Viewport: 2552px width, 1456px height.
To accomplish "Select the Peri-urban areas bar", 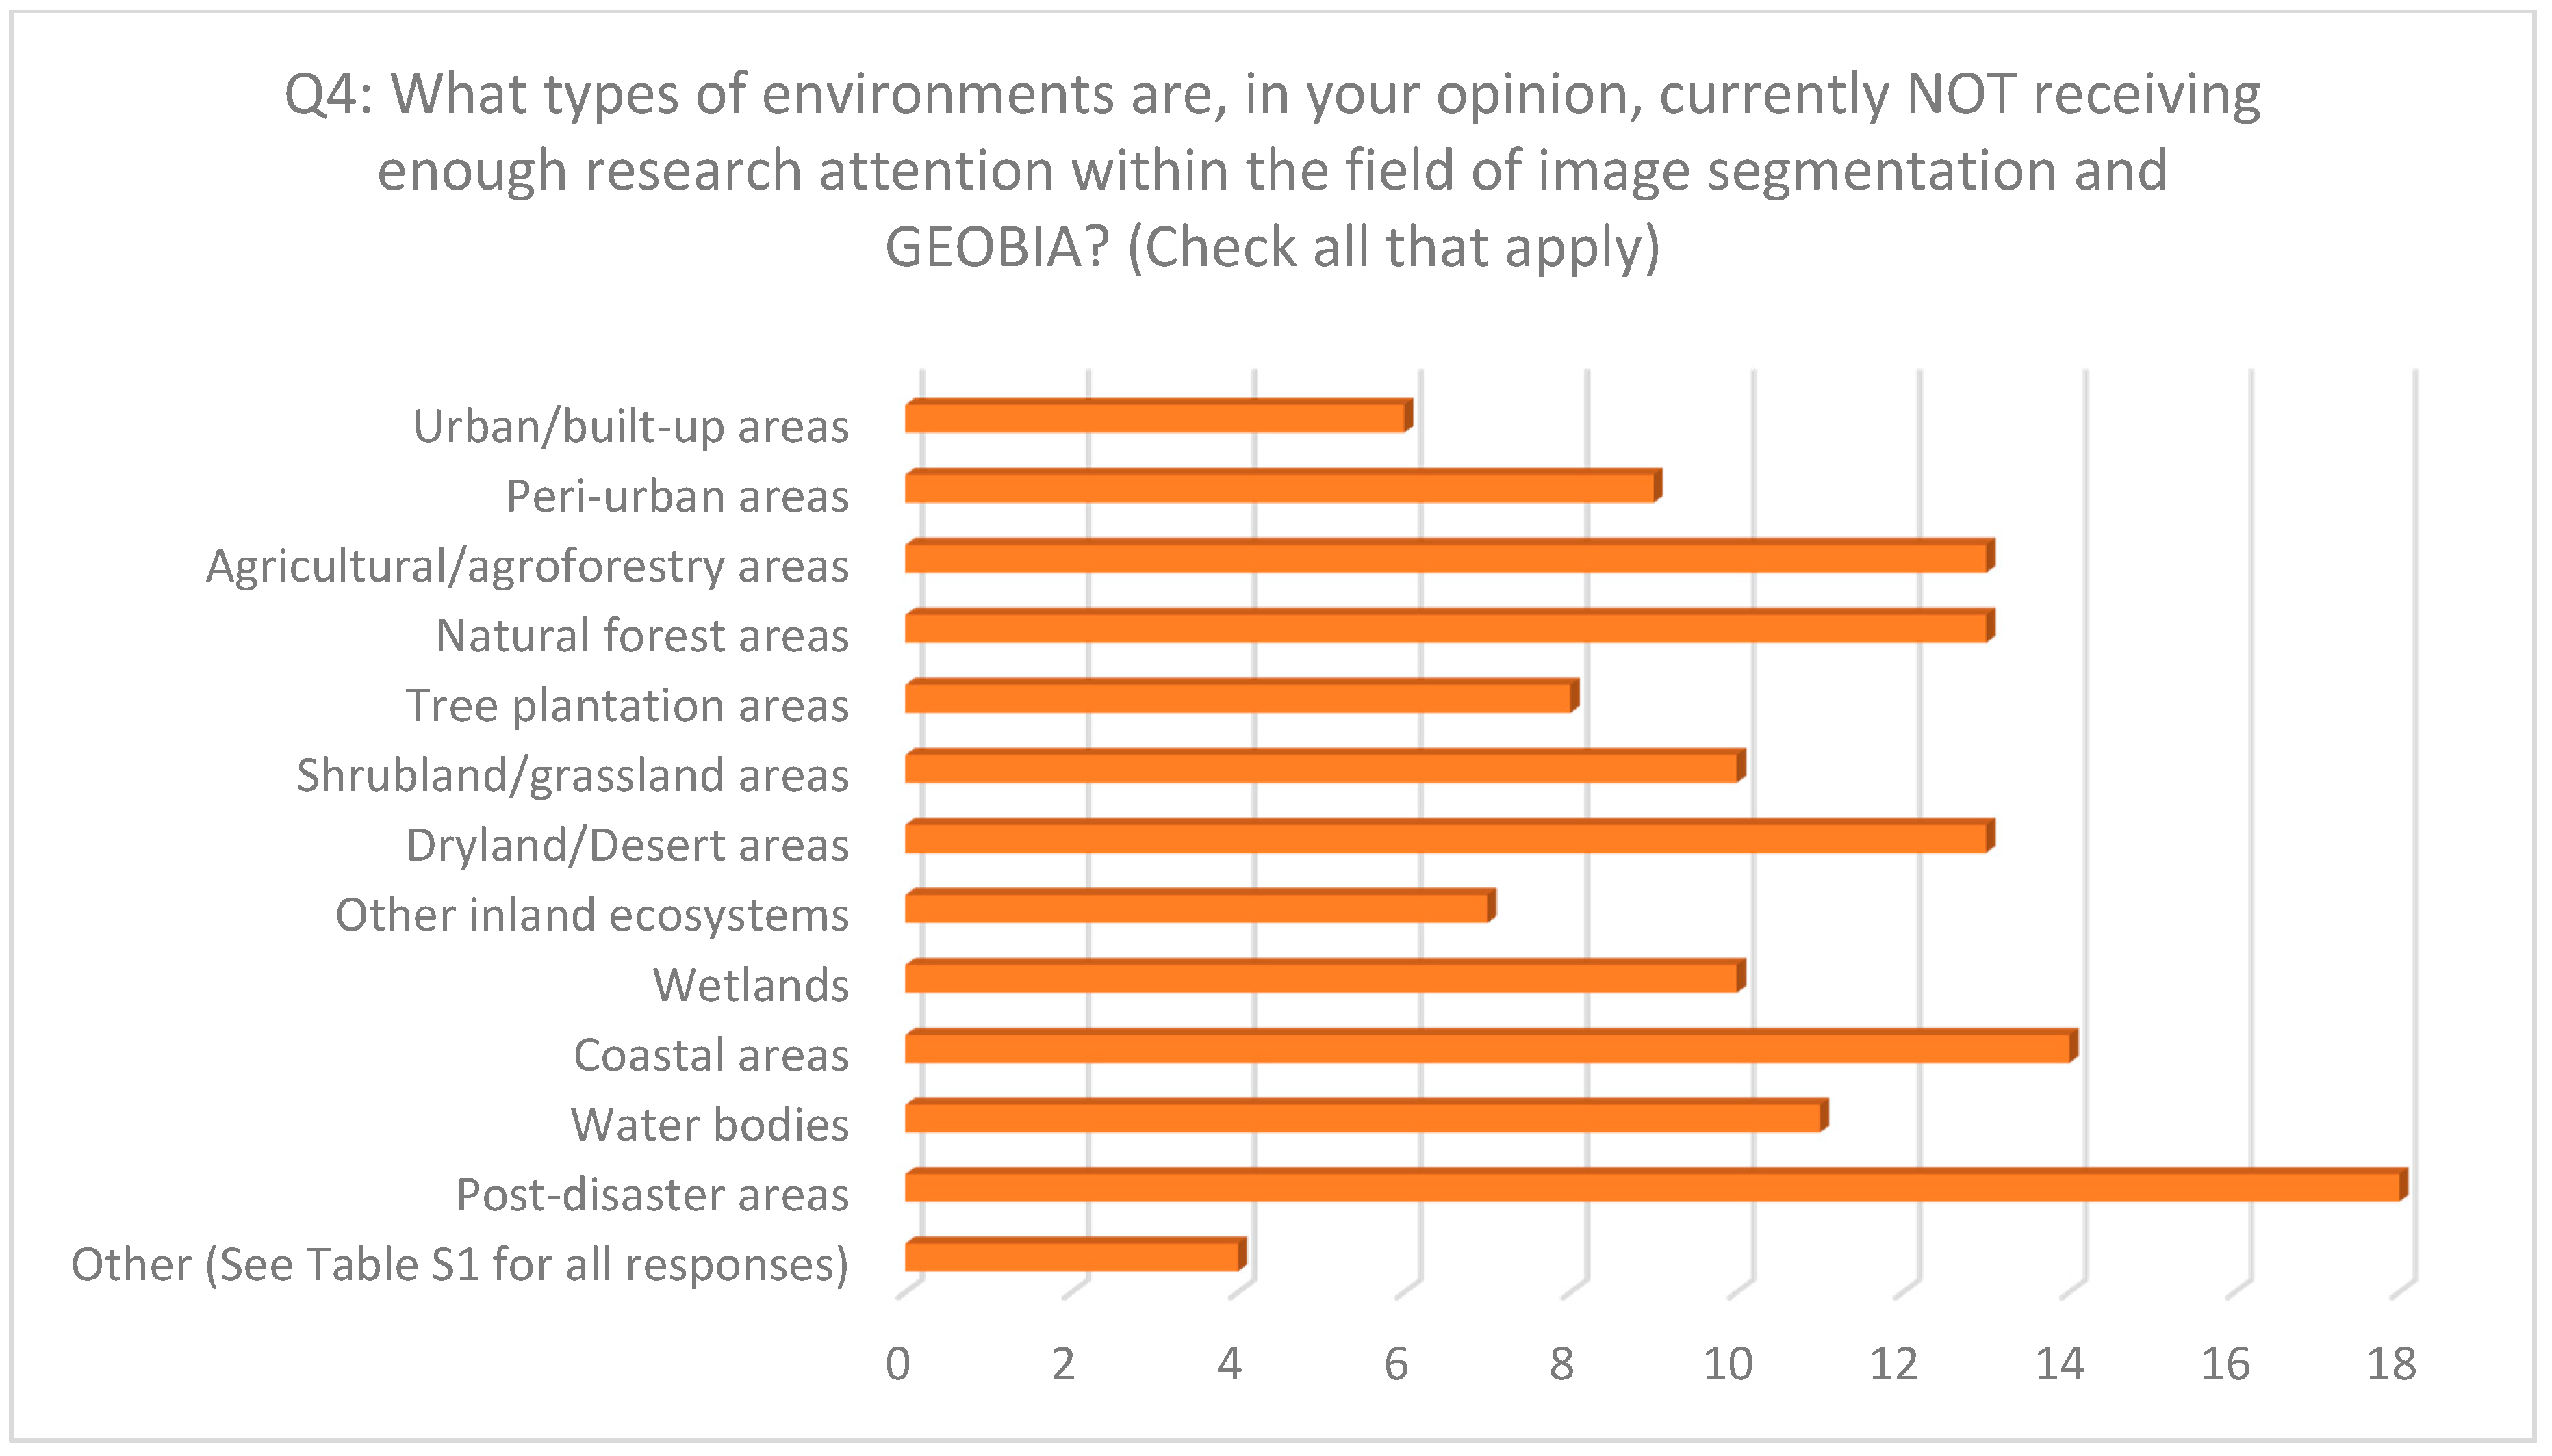I will coord(1281,488).
